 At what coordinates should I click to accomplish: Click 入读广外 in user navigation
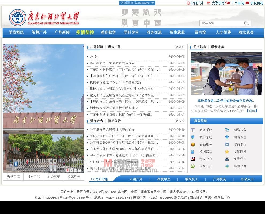click(136, 179)
